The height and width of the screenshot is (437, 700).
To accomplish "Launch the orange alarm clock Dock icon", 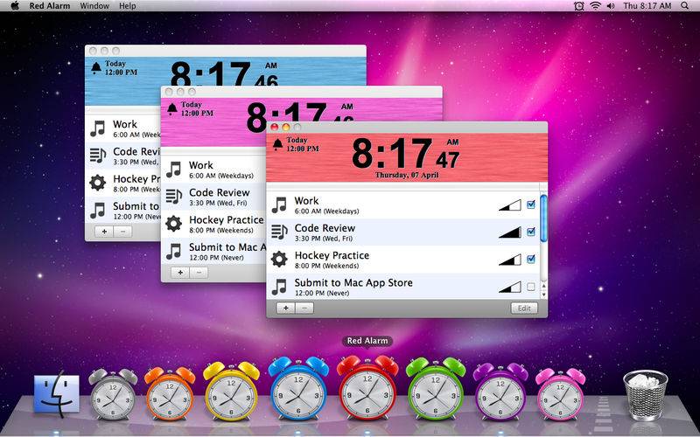I will [170, 393].
